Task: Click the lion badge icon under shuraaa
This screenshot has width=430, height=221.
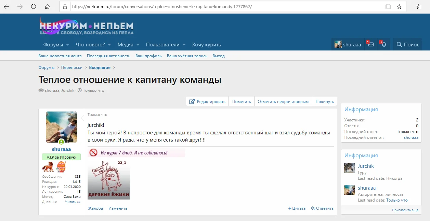Action: (x=48, y=167)
